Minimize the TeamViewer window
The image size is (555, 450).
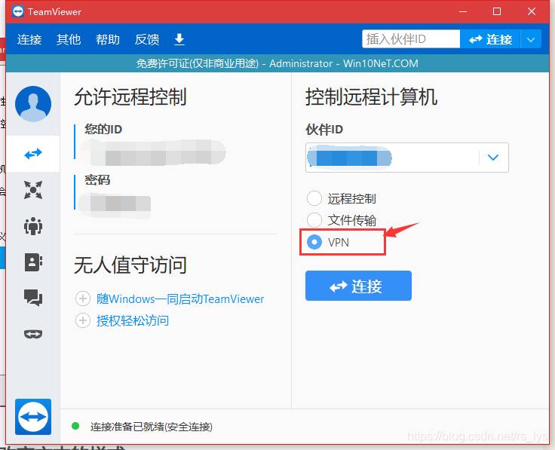coord(462,11)
